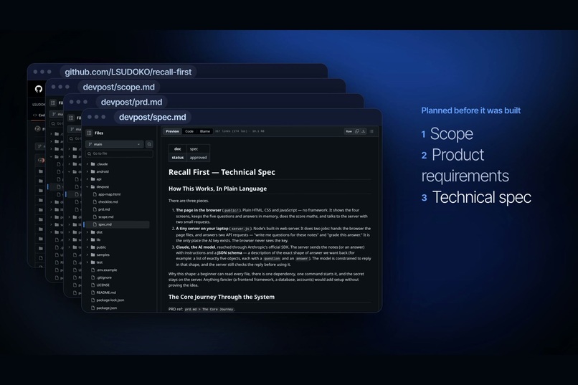Click the GitHub logo in the rearmost window
This screenshot has height=385, width=578.
click(39, 89)
